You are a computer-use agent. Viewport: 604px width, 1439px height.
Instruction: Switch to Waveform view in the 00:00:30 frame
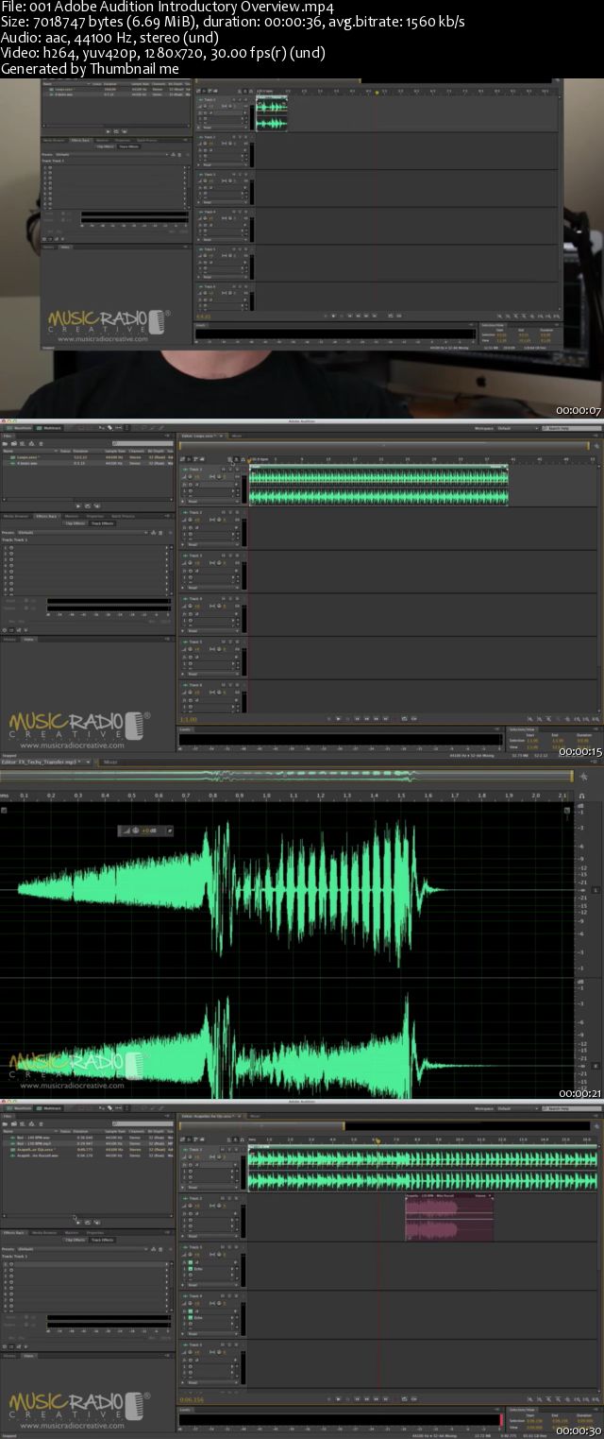(x=21, y=1108)
